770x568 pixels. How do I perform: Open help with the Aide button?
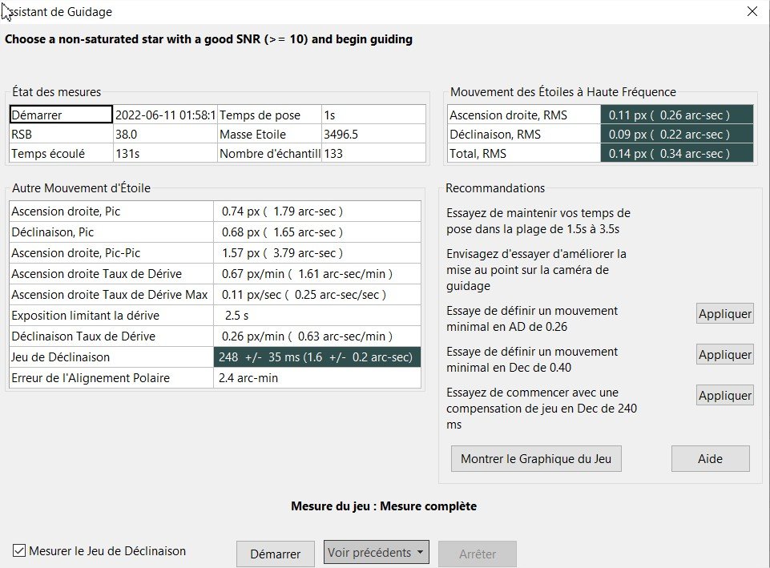tap(710, 459)
